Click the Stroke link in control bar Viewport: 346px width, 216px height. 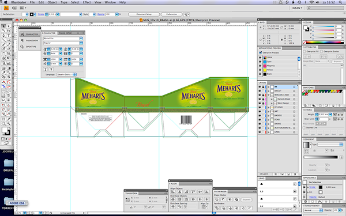41,14
